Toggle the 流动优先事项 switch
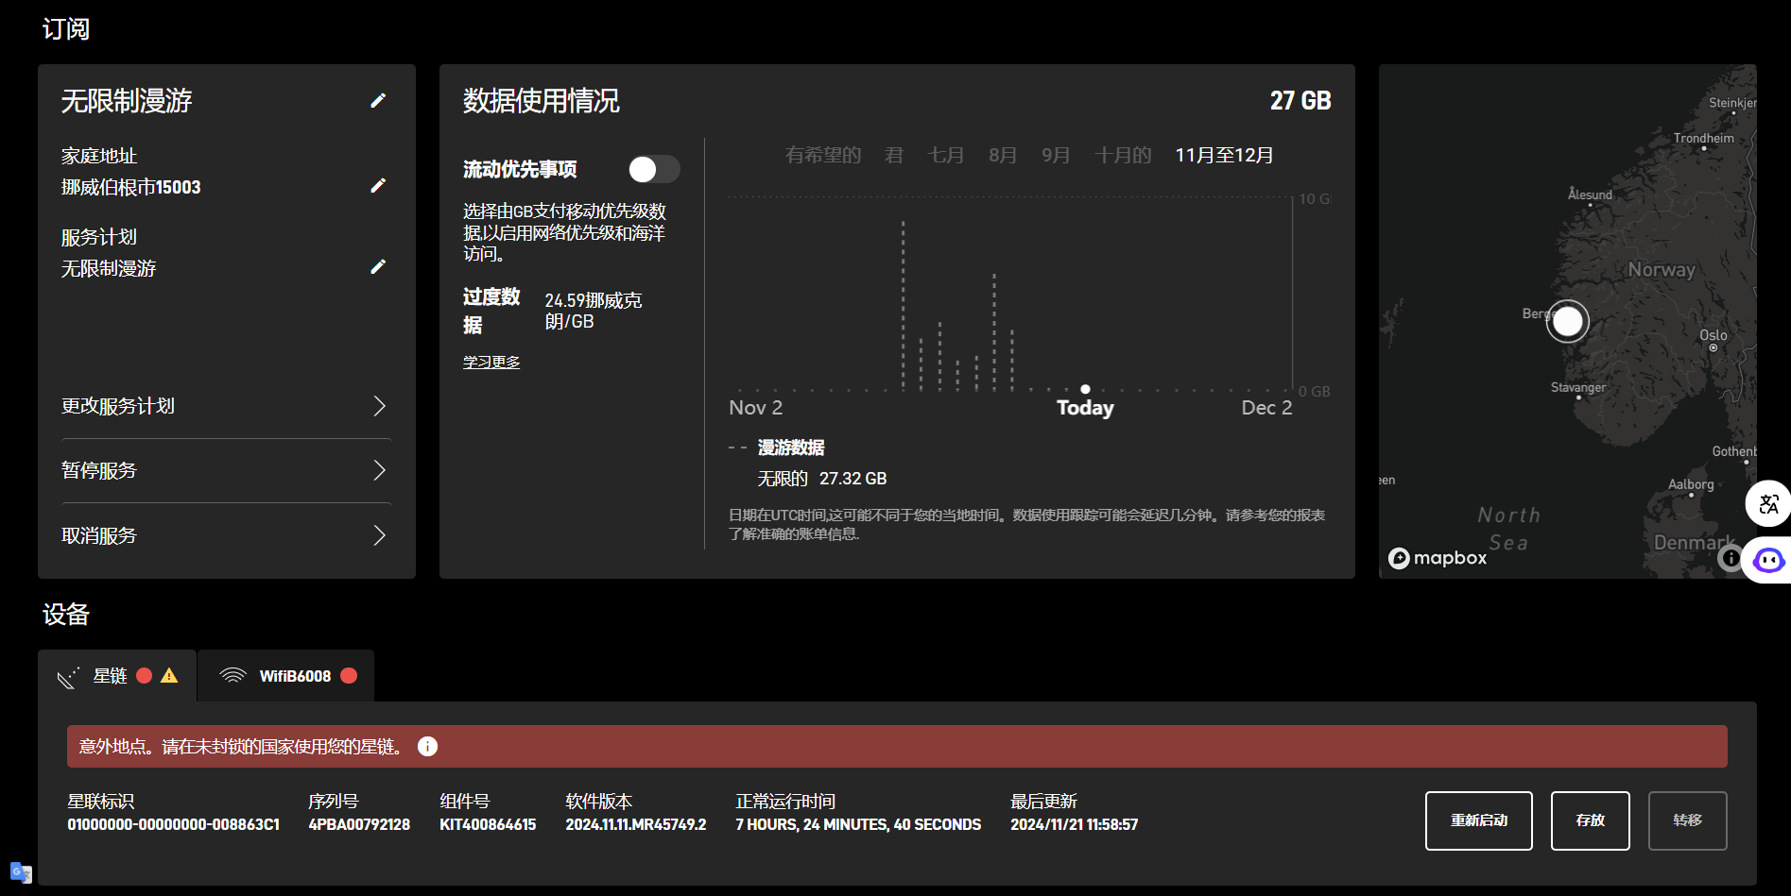Viewport: 1791px width, 896px height. click(x=654, y=169)
